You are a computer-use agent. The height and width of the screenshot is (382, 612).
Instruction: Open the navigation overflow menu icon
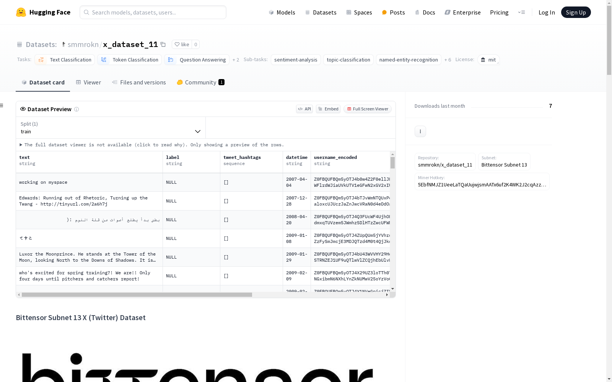click(521, 12)
